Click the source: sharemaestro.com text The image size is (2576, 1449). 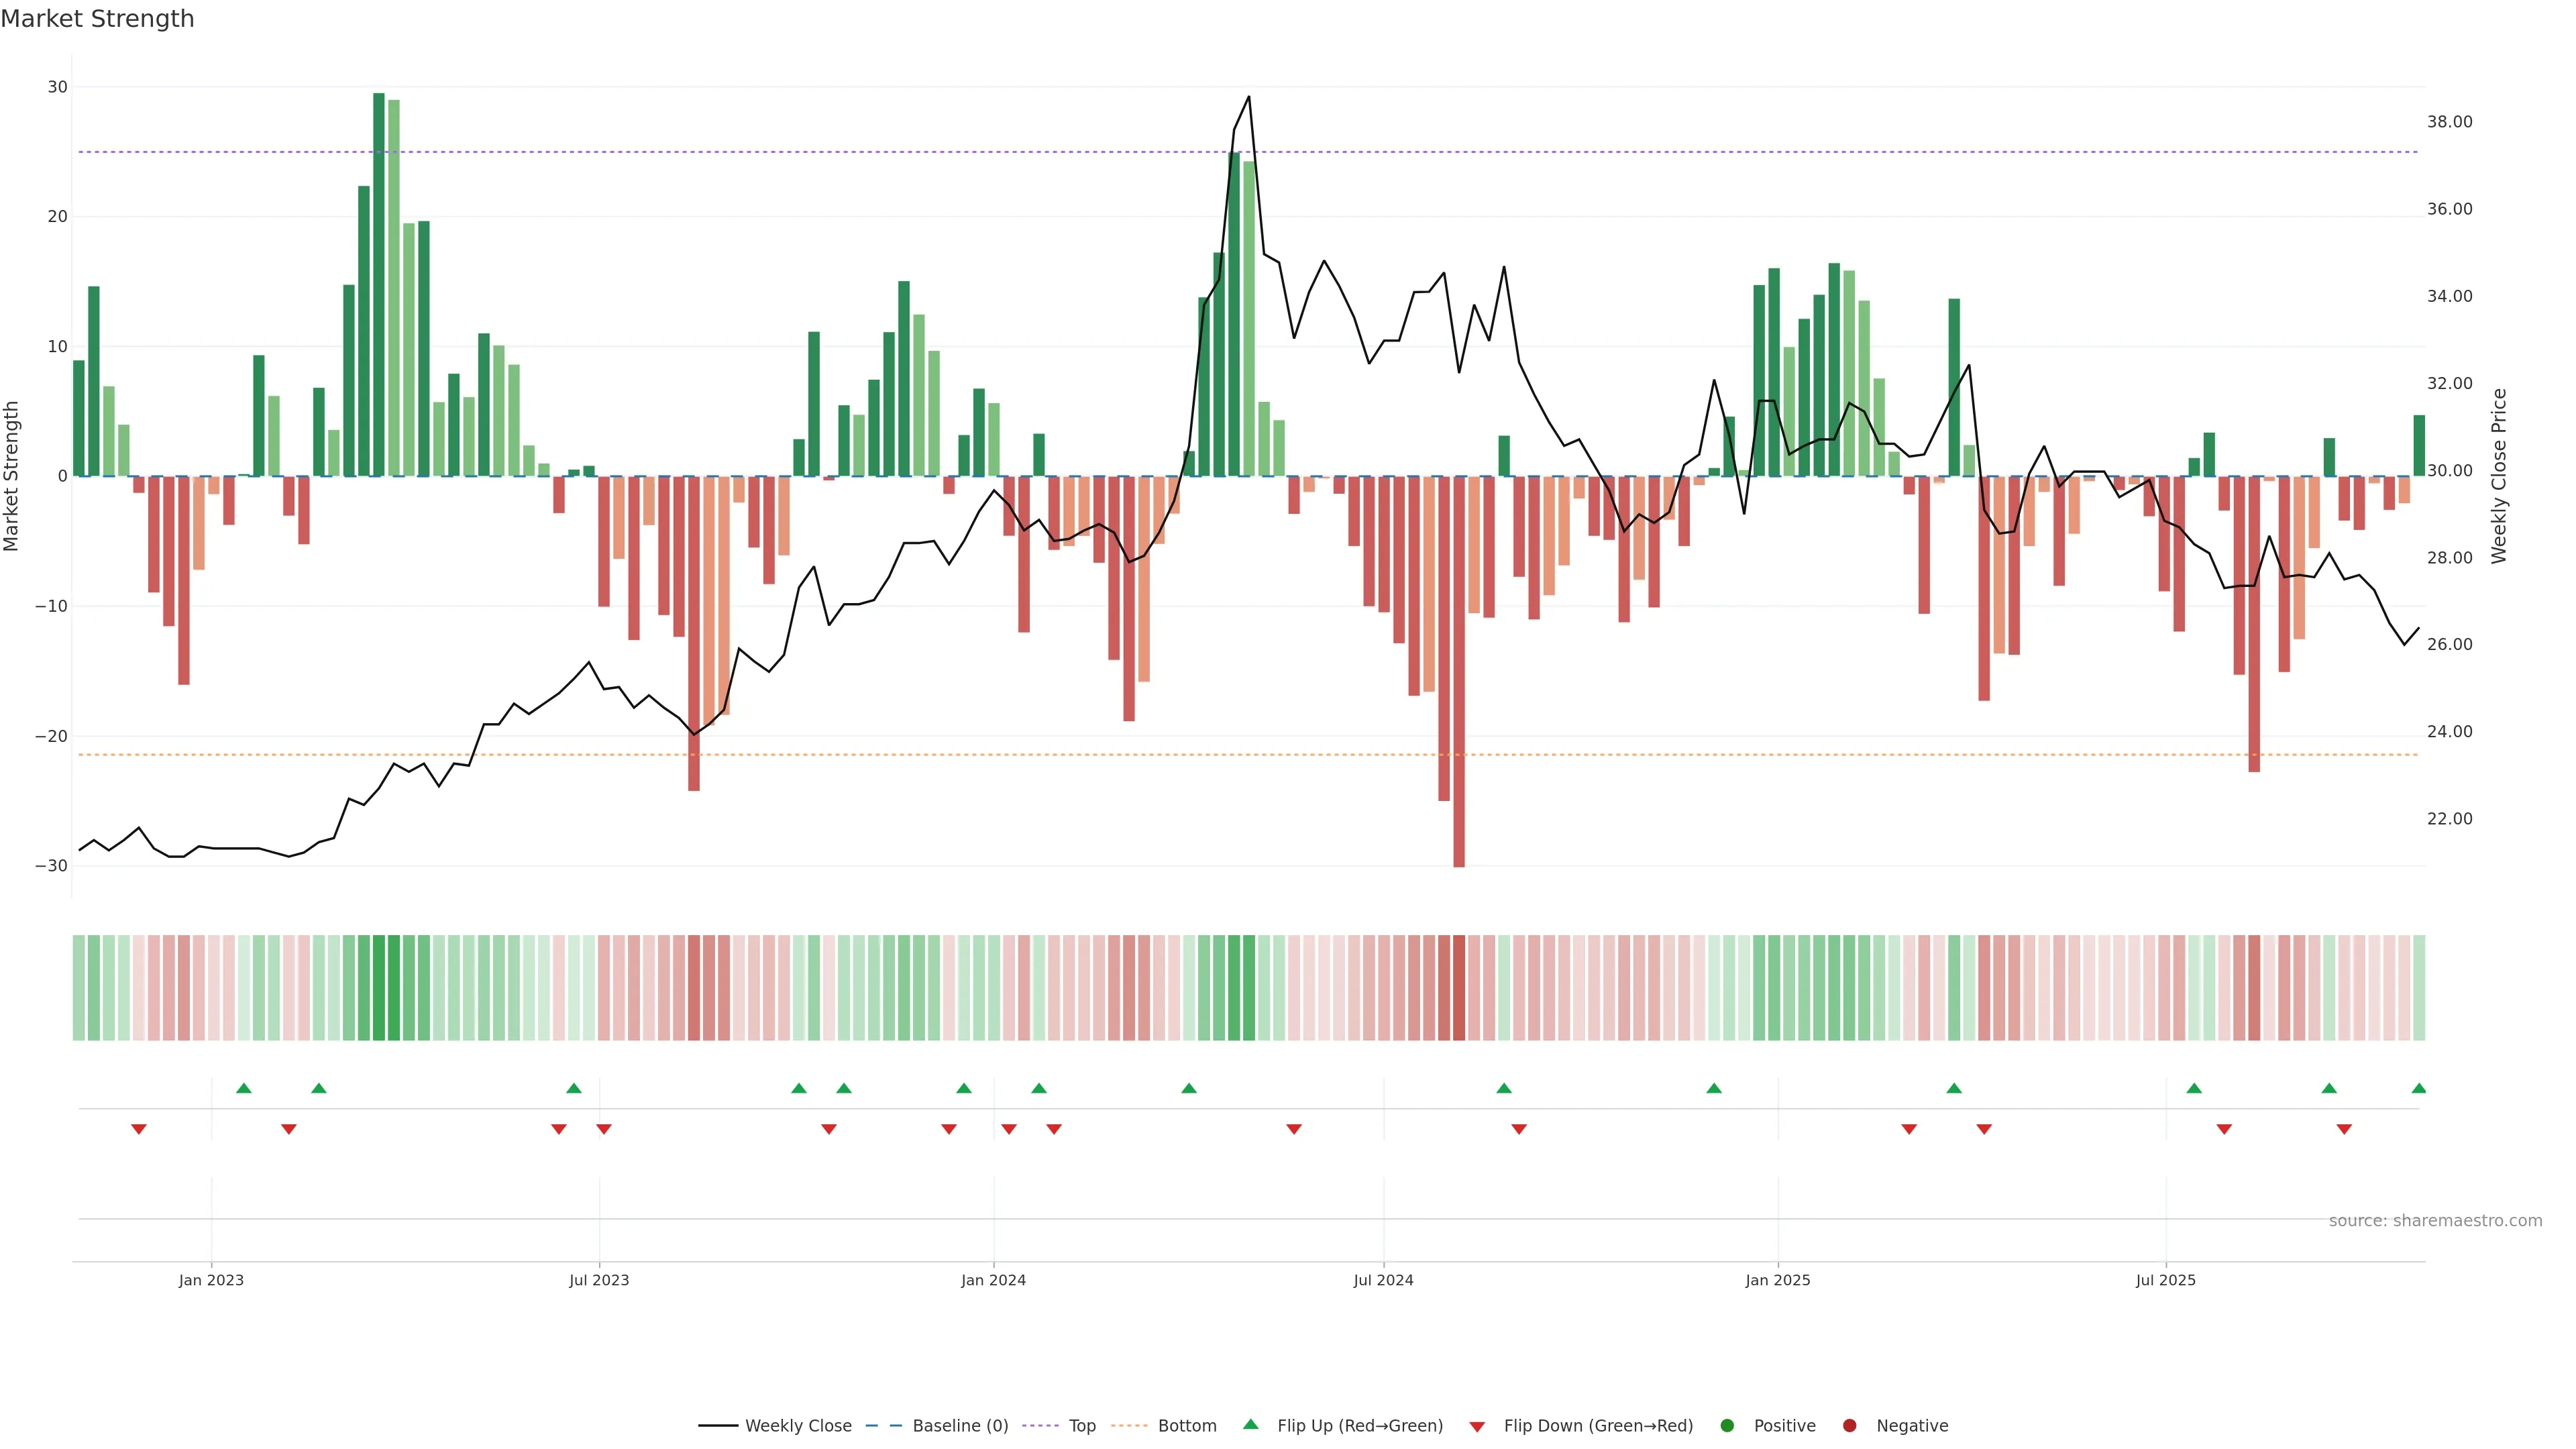coord(2435,1221)
